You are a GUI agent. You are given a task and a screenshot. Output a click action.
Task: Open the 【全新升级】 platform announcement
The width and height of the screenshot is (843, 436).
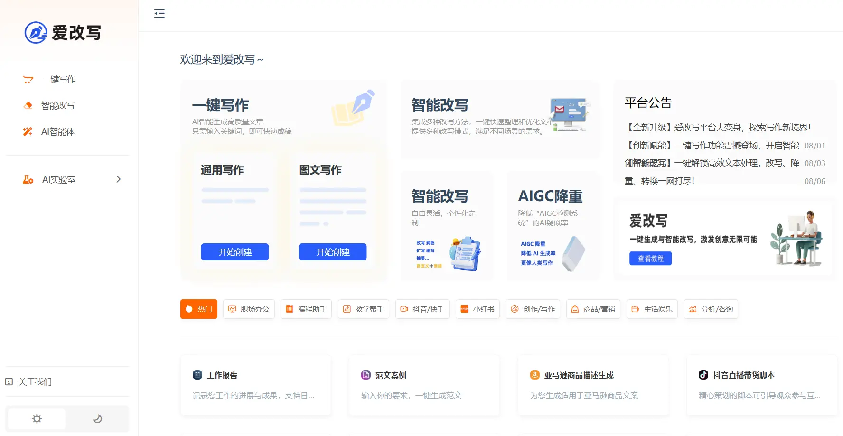tap(718, 127)
